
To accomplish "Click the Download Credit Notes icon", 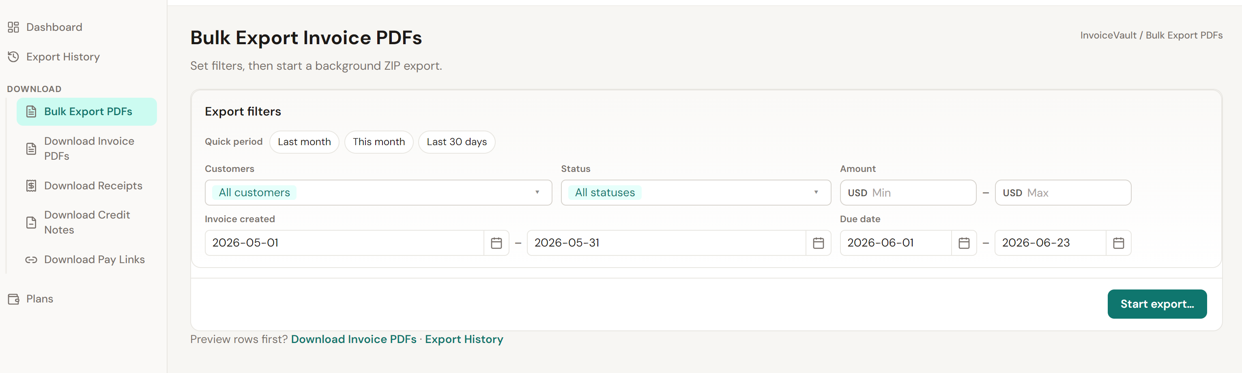I will pyautogui.click(x=31, y=222).
